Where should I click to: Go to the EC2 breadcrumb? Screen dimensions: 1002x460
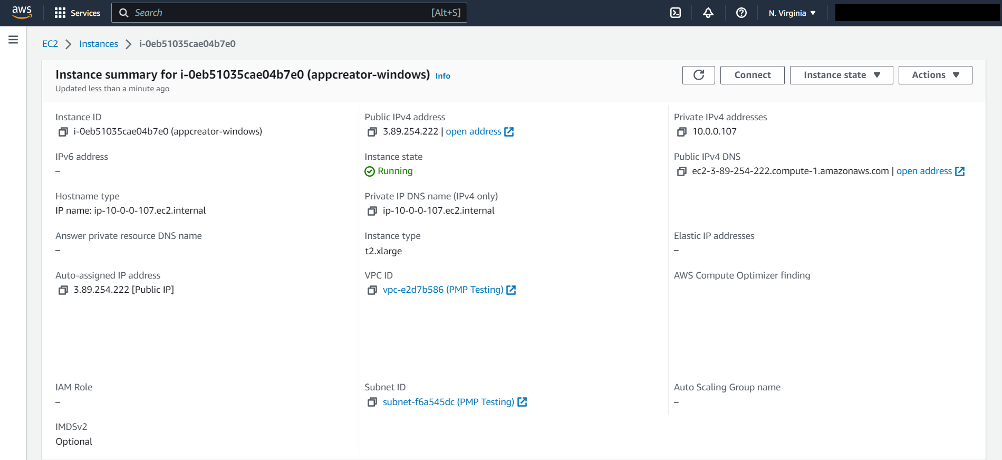50,44
